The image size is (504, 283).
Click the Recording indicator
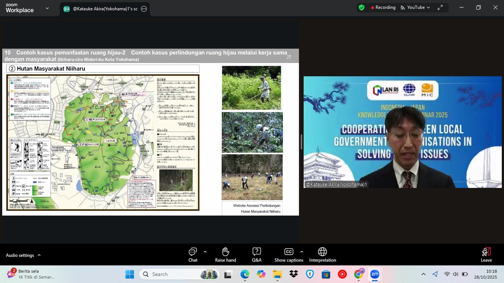[x=383, y=7]
